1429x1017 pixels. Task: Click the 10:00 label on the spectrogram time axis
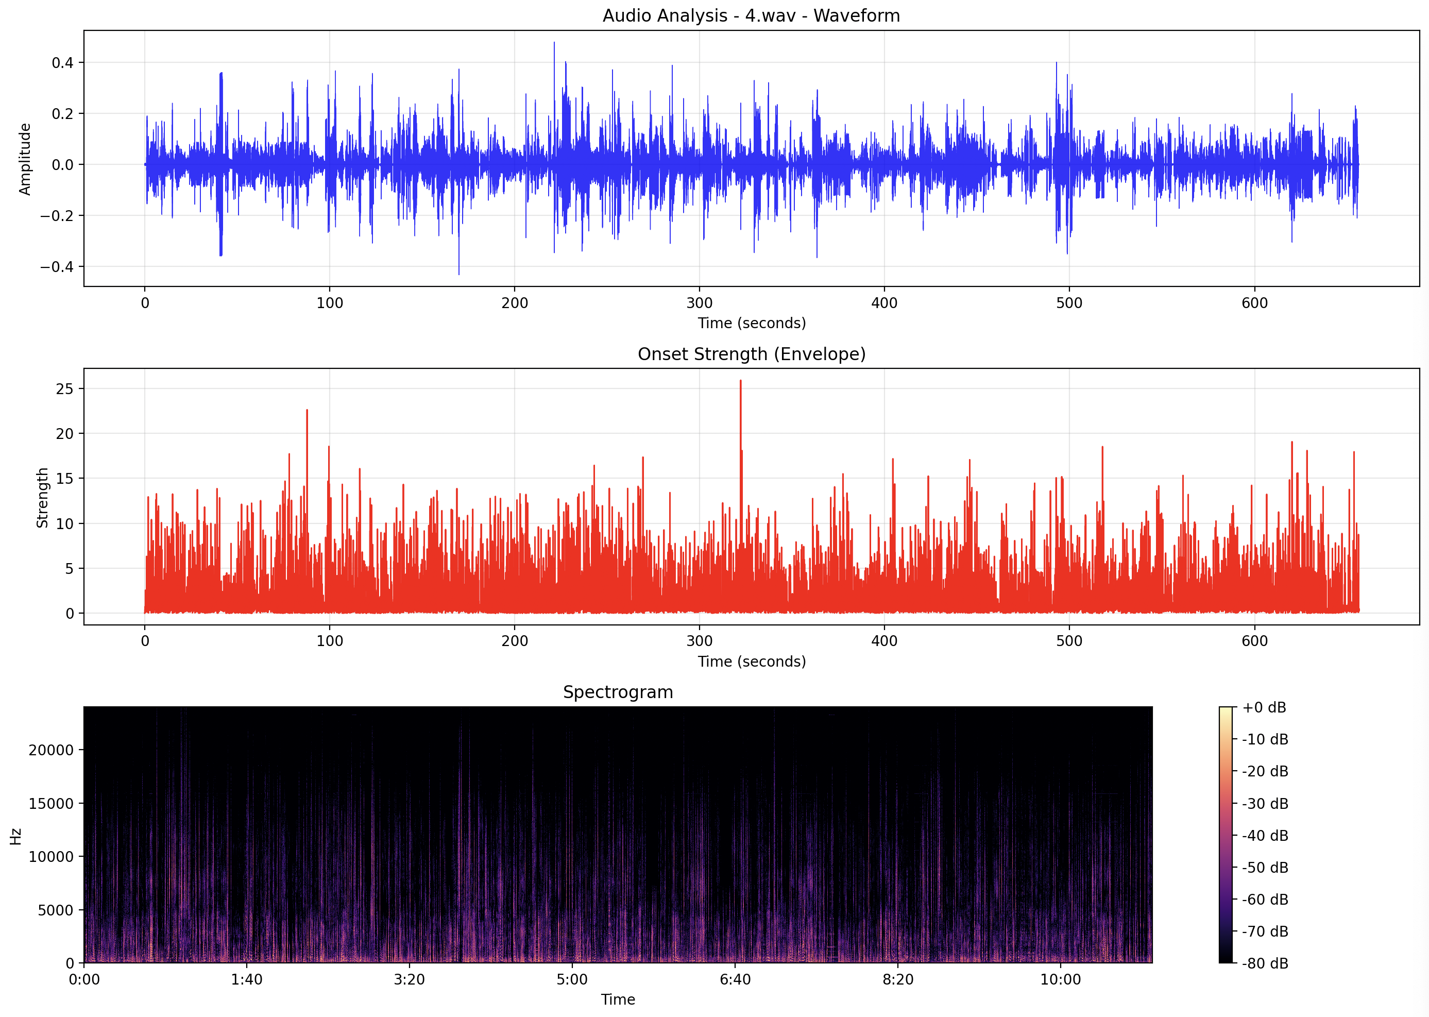[x=1060, y=979]
